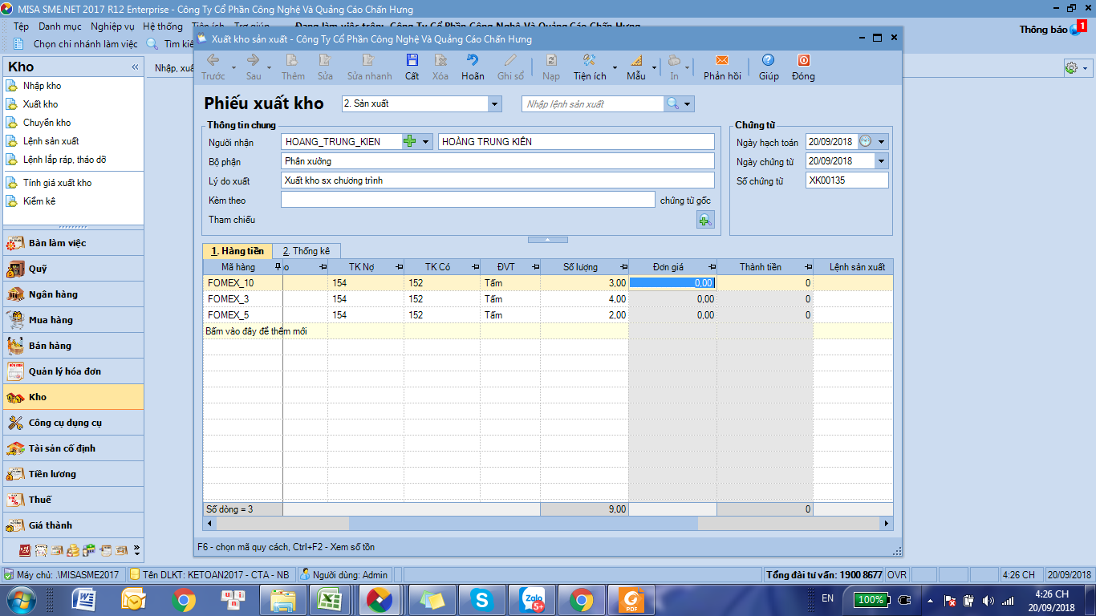The width and height of the screenshot is (1096, 616).
Task: Click Tham chiếu add reference icon
Action: 705,220
